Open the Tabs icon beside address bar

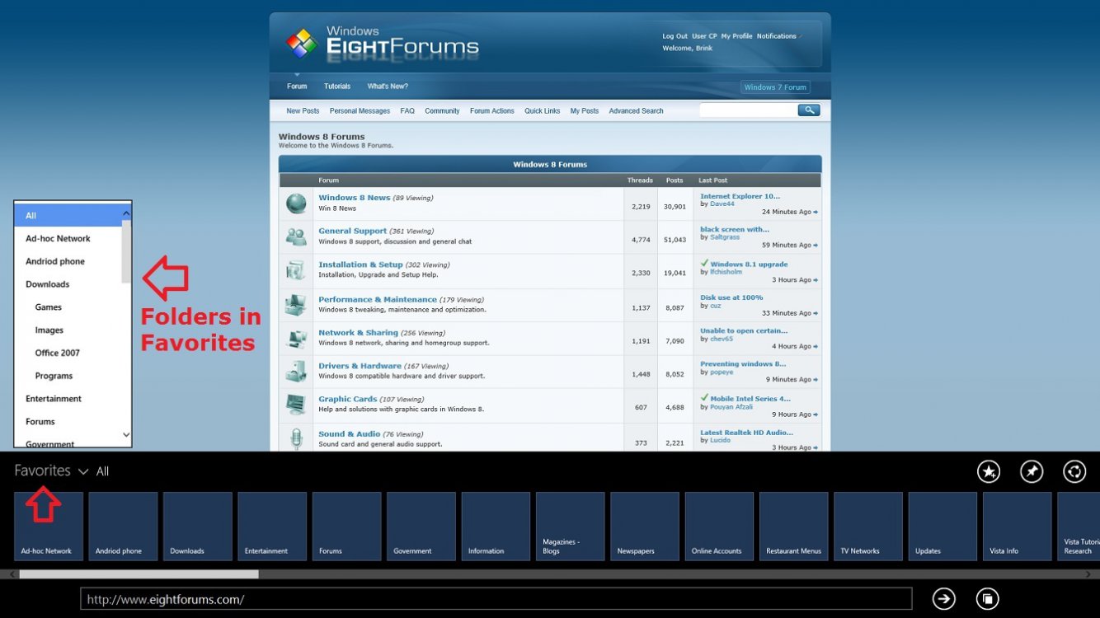coord(986,599)
